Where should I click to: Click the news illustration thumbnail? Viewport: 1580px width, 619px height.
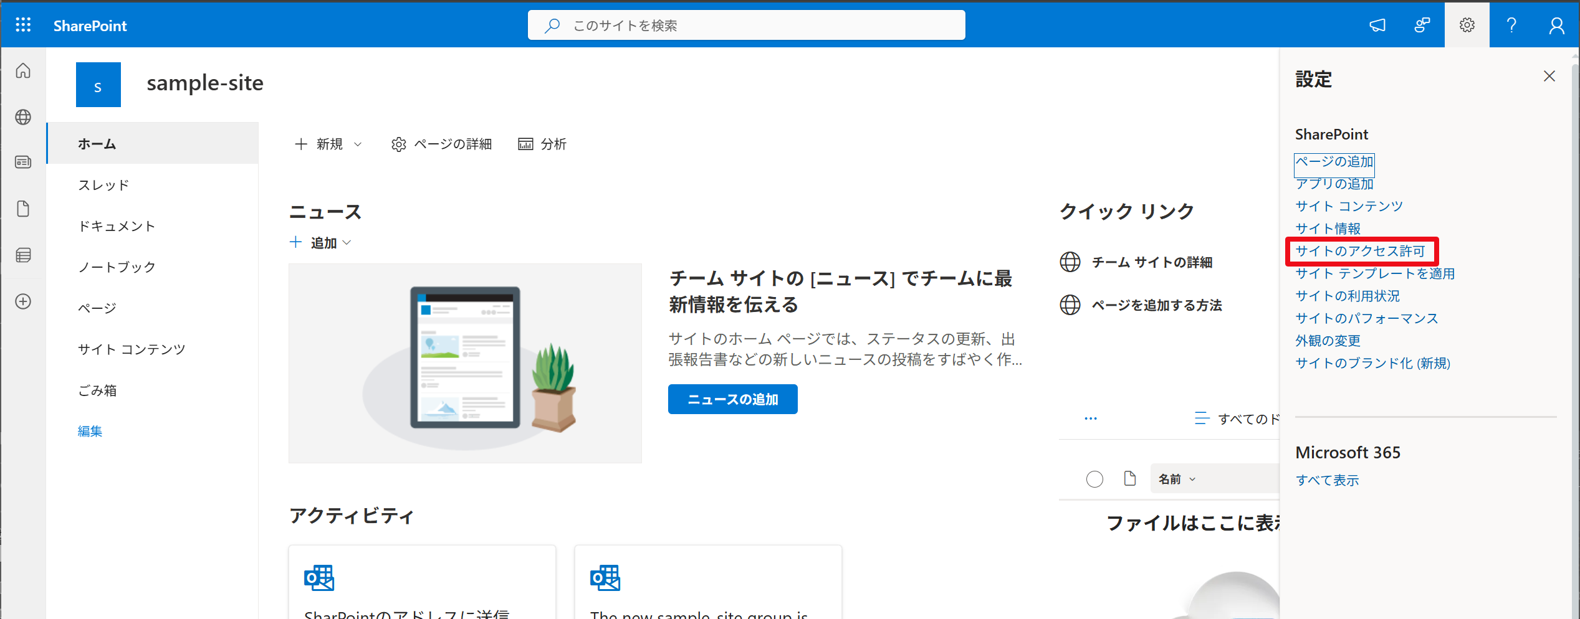[x=465, y=363]
